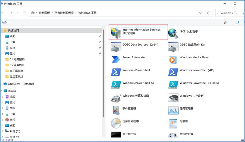245x142 pixels.
Task: Open ODBC 数据源(64 位) icon
Action: [173, 46]
